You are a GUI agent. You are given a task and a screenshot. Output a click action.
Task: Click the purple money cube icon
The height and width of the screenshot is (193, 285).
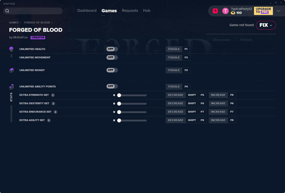click(11, 70)
